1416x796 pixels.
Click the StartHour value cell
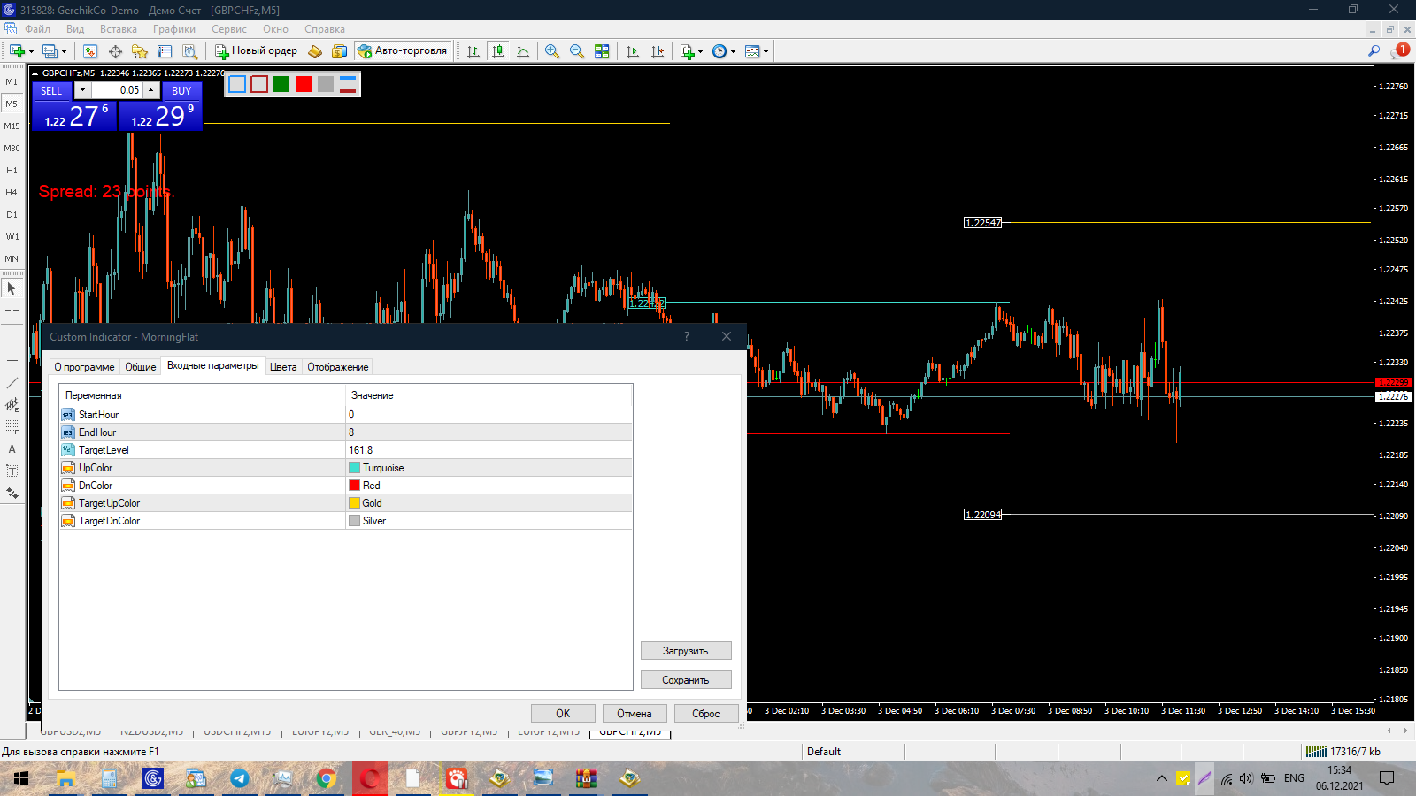click(x=489, y=415)
